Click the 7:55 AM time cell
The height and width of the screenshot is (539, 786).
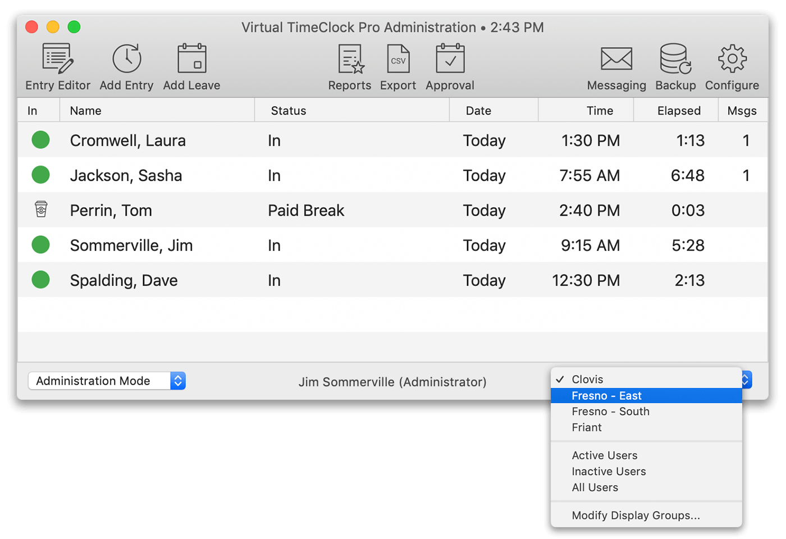[589, 176]
